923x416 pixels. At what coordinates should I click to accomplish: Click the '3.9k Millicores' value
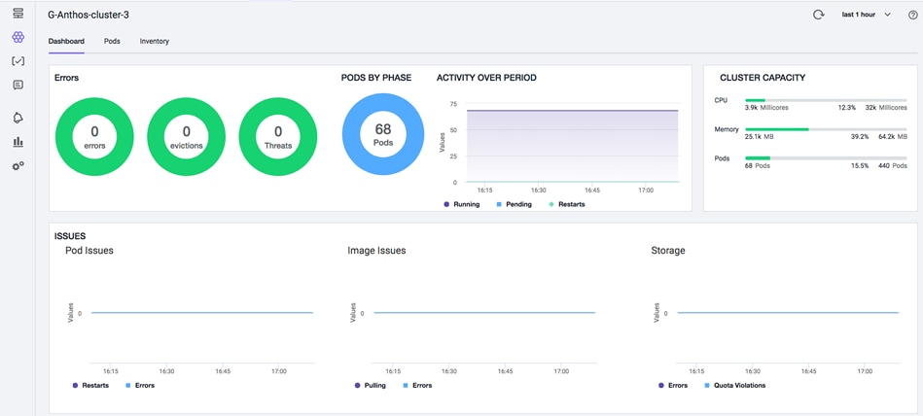[x=766, y=108]
